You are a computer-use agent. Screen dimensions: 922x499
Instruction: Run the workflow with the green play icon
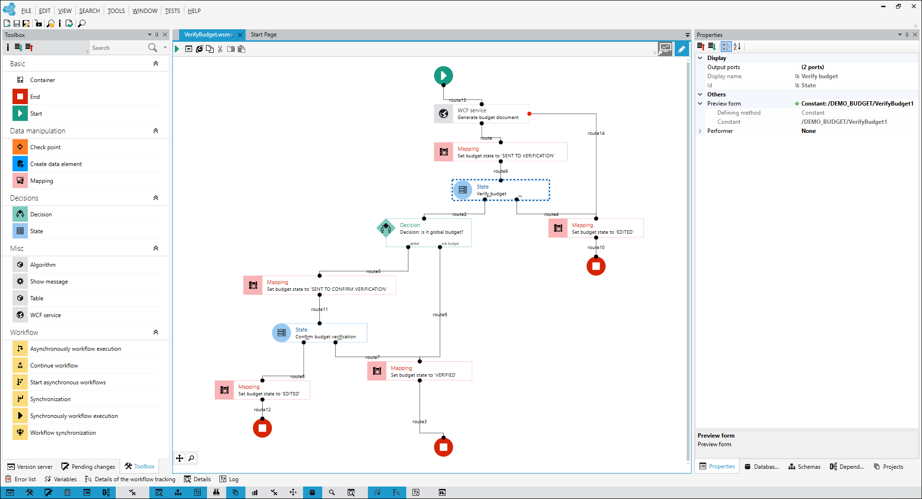pos(177,48)
